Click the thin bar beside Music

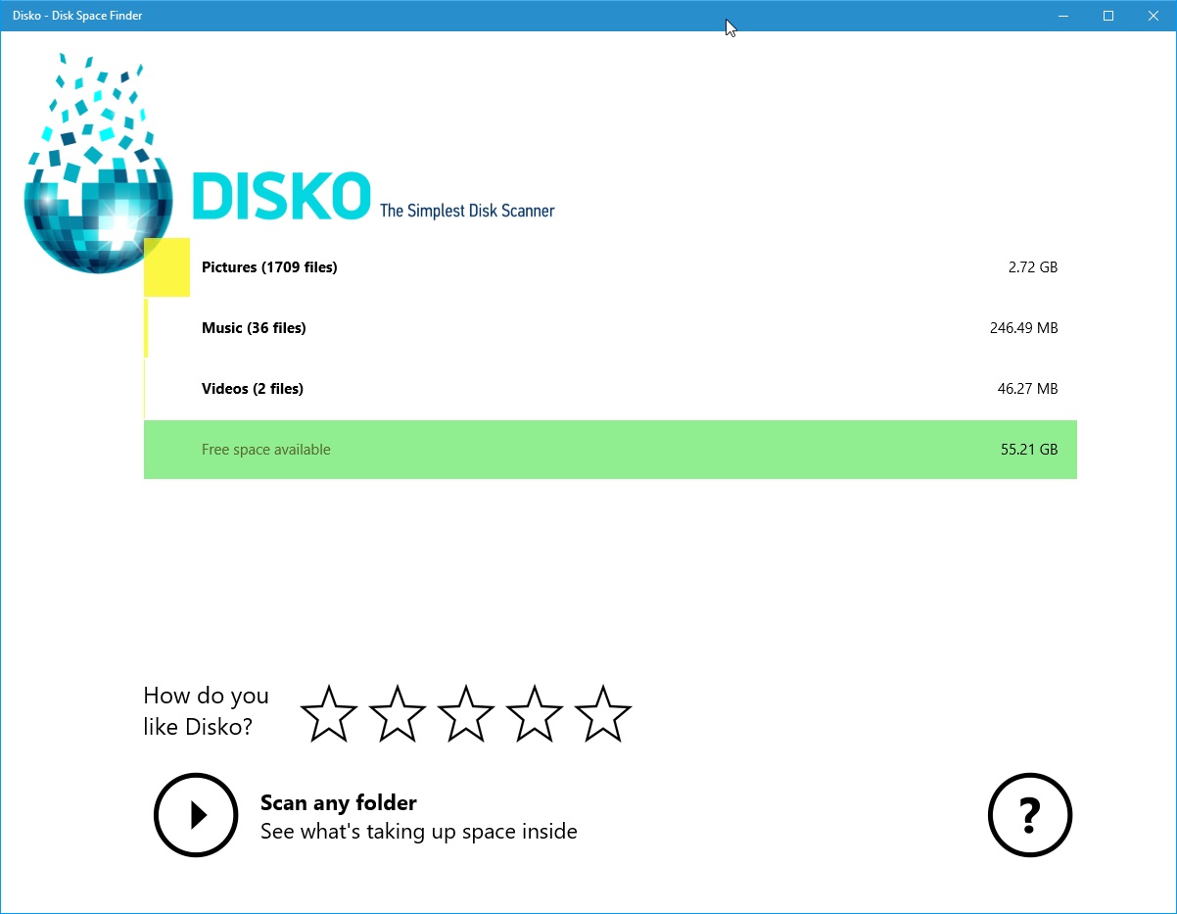pos(146,327)
